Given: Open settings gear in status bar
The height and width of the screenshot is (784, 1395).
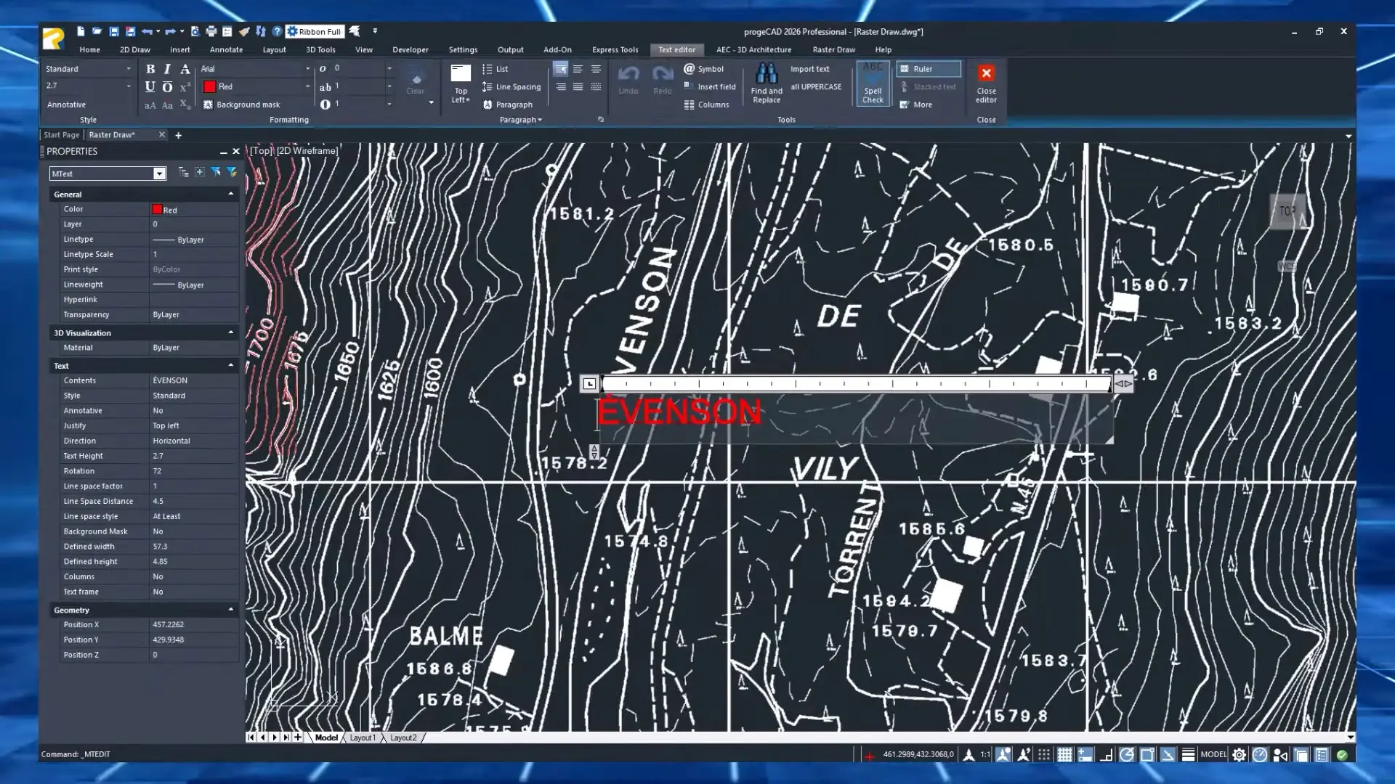Looking at the screenshot, I should pos(1240,755).
